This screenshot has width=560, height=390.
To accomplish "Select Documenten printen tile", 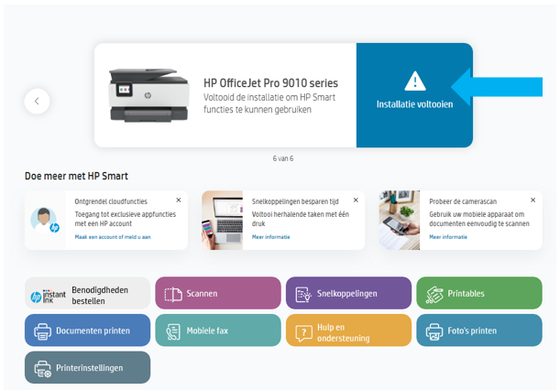I will point(87,330).
